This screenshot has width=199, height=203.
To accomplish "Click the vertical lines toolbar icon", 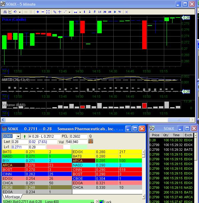I will (31, 12).
